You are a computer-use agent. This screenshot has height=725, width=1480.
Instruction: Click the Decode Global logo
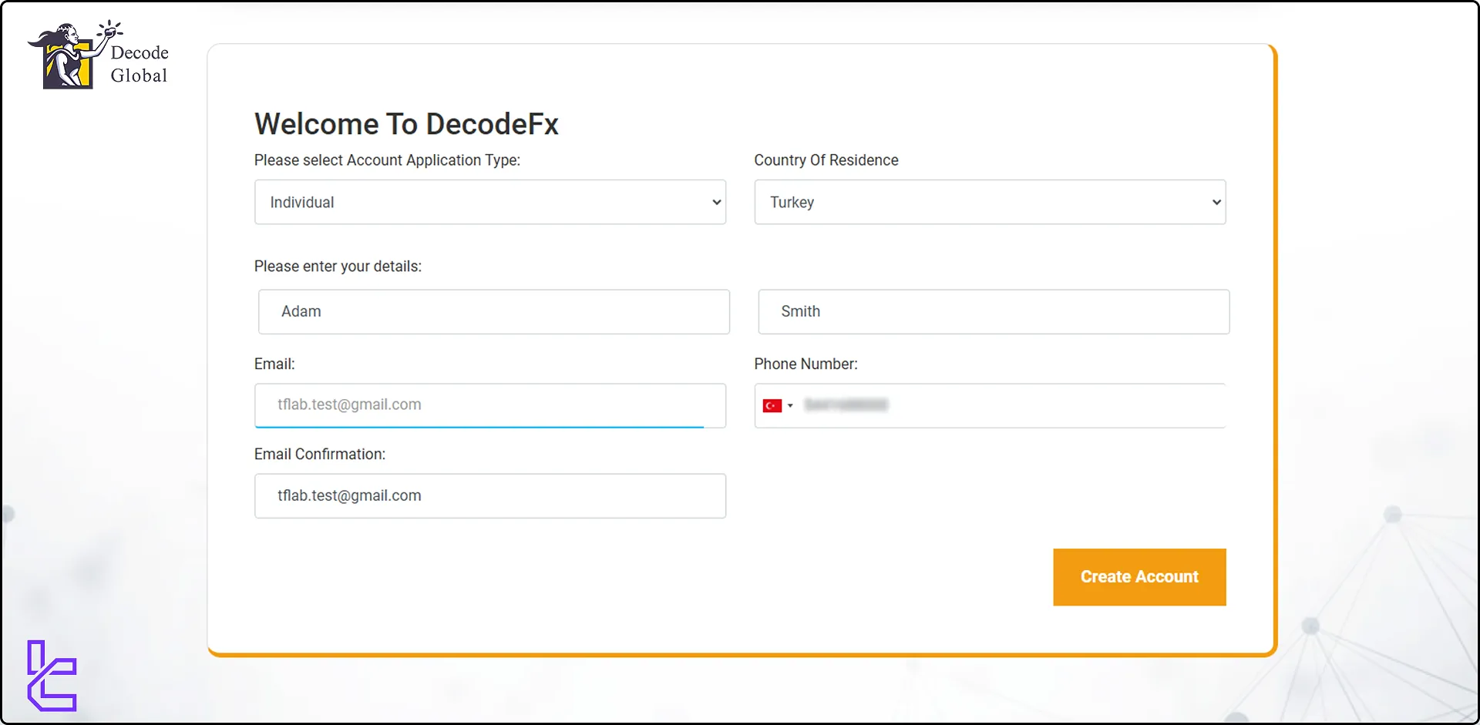(98, 55)
